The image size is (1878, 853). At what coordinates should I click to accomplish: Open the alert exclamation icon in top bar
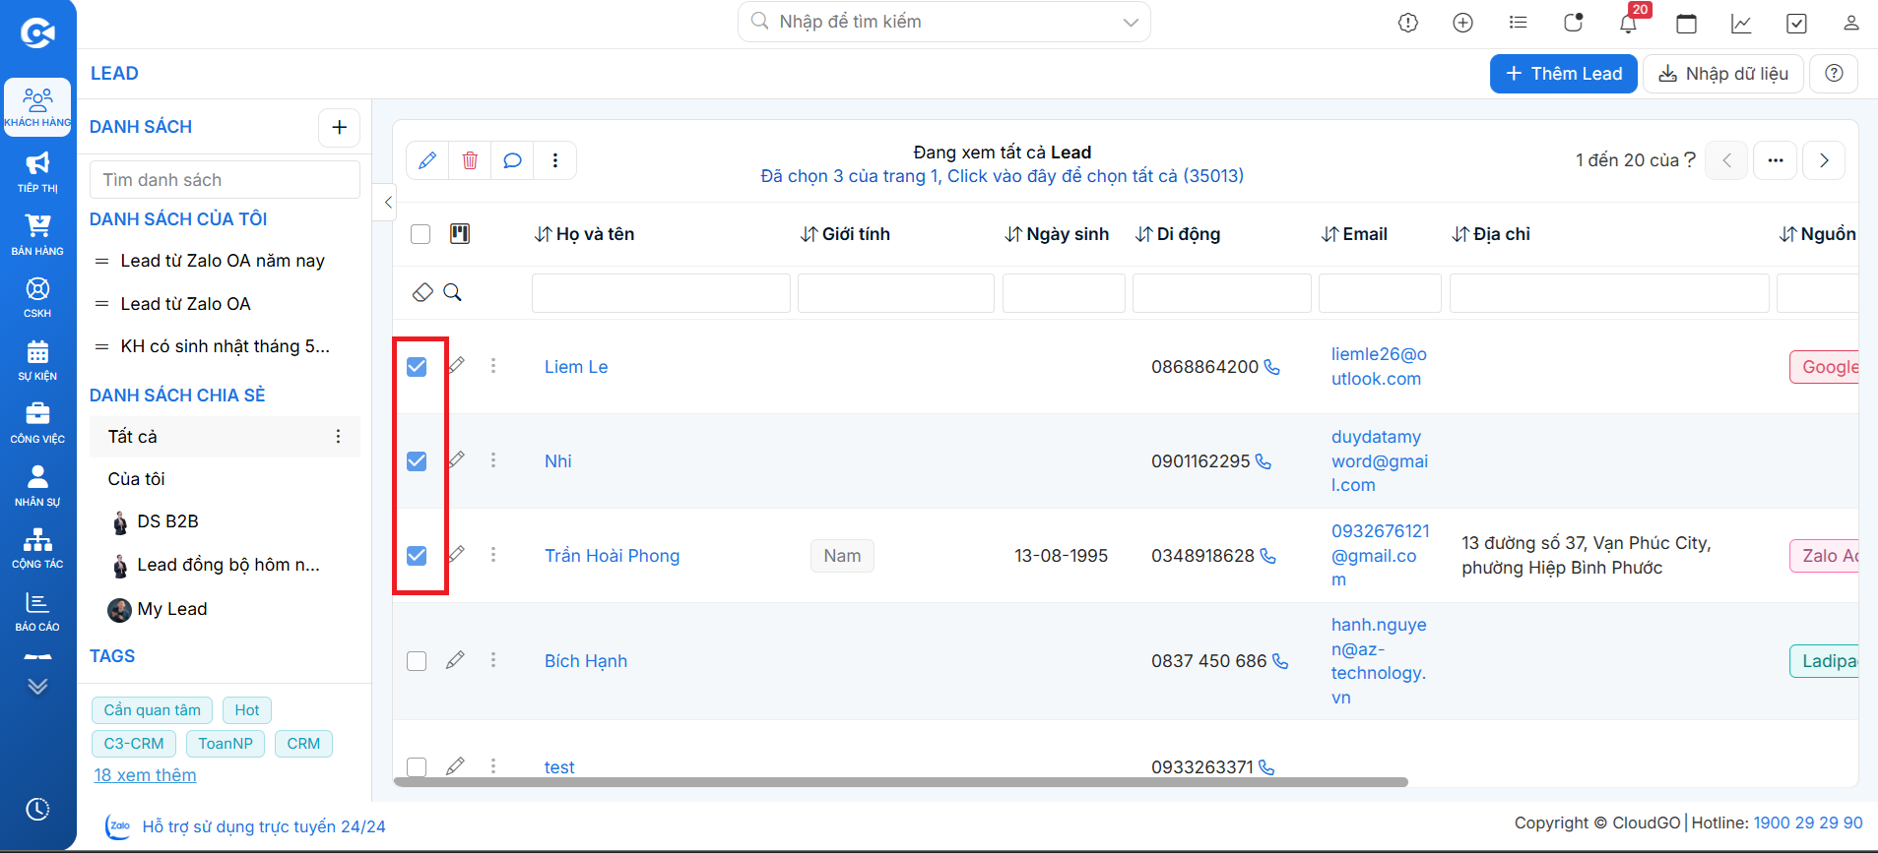[1408, 23]
